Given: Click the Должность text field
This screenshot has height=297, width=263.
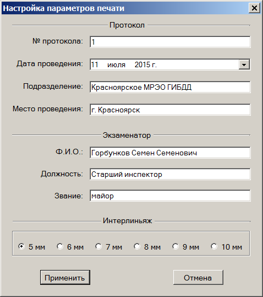Looking at the screenshot, I should pos(170,174).
